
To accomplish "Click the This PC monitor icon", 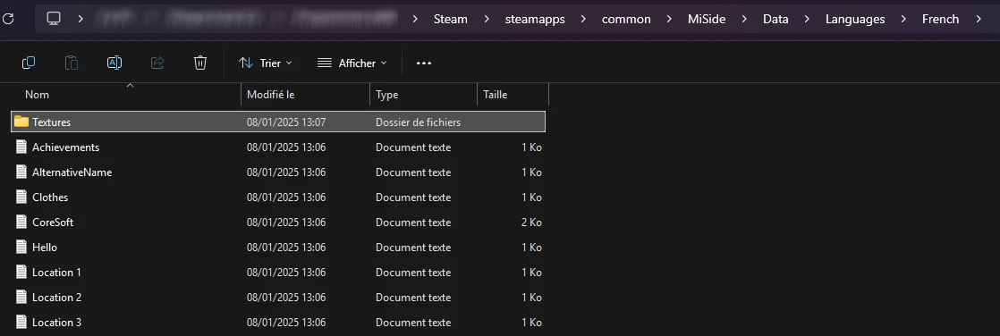I will 54,19.
